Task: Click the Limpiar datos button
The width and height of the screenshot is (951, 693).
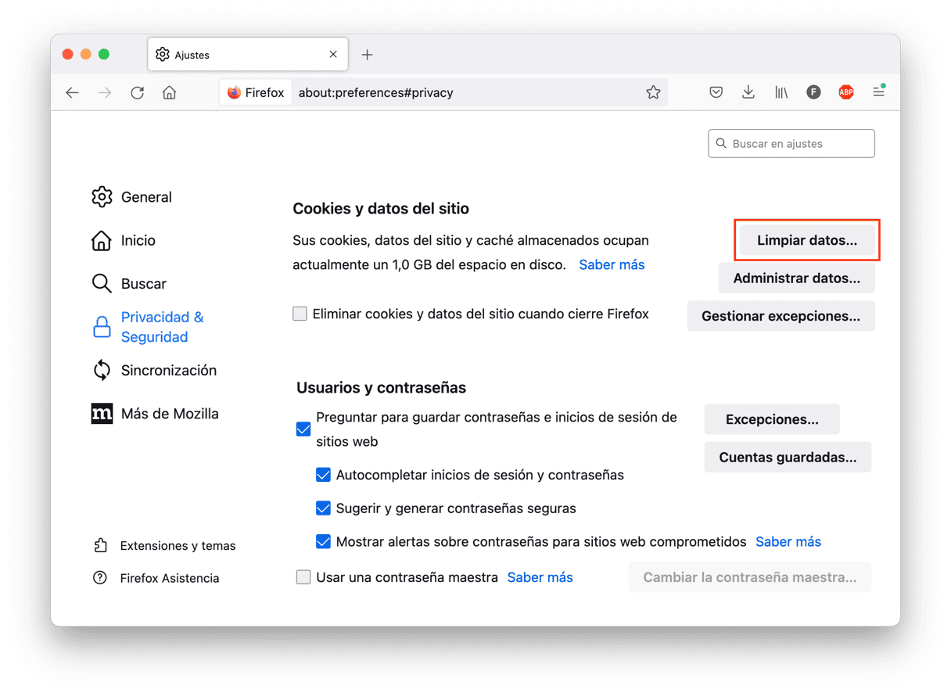Action: [x=807, y=240]
